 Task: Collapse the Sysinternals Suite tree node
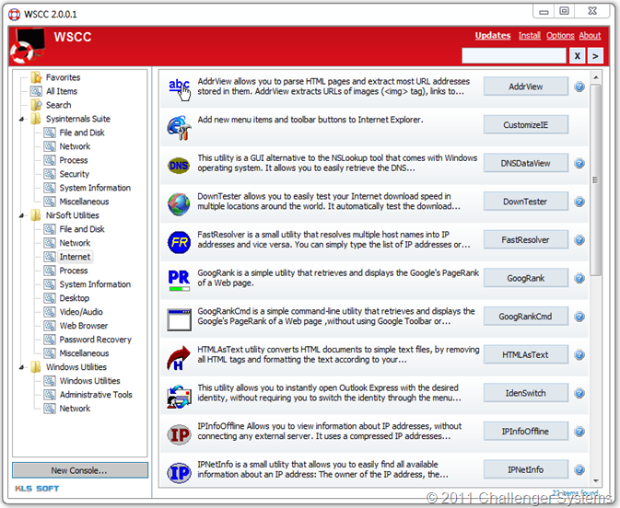click(x=22, y=119)
